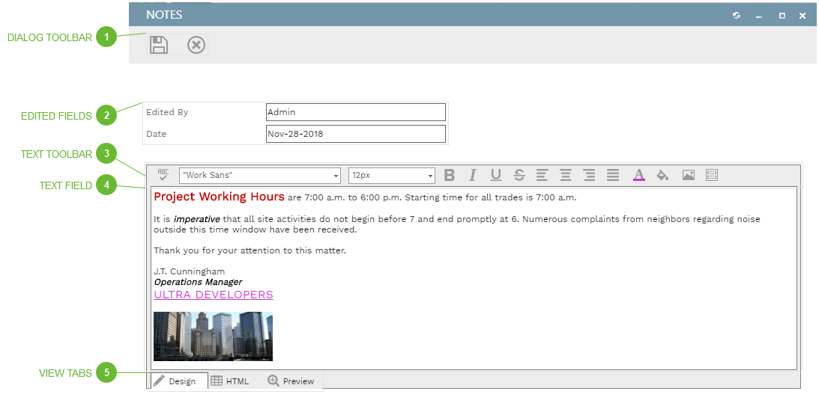Insert an image with the picture icon
819x400 pixels.
[x=689, y=175]
